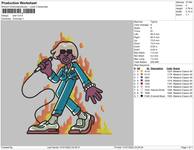
Task: Click the Down value 73.6 mm
Action: coord(155,43)
